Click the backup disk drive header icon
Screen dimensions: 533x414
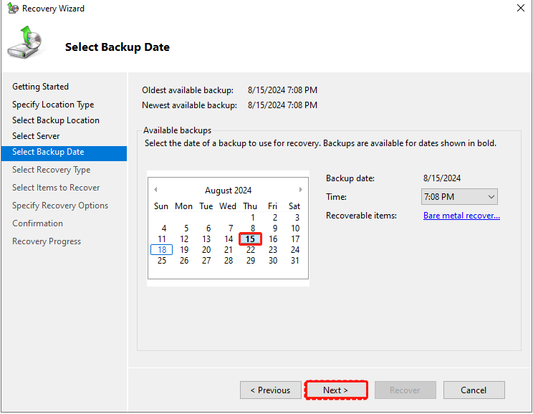click(25, 42)
